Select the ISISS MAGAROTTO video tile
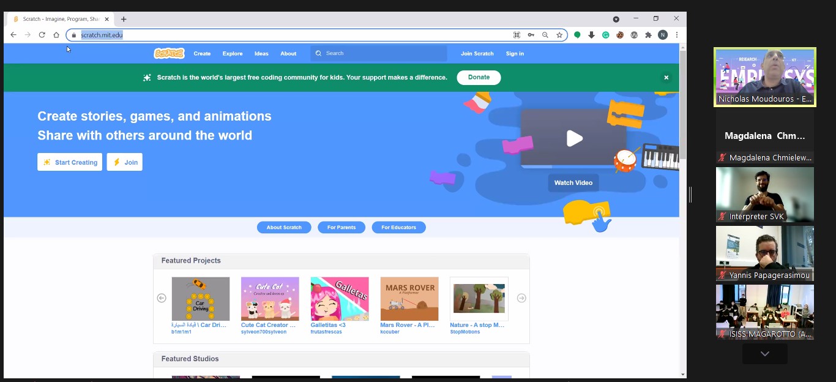836x382 pixels. (765, 312)
